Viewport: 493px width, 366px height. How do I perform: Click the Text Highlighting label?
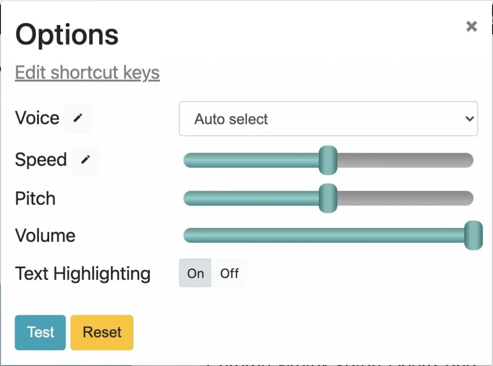click(x=83, y=274)
